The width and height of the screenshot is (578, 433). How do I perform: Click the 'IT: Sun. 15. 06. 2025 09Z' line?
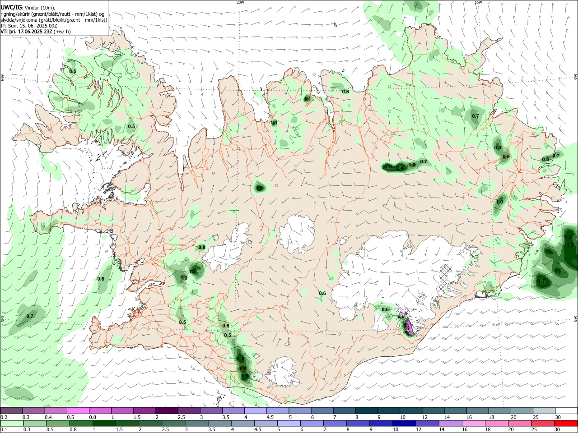click(x=28, y=26)
